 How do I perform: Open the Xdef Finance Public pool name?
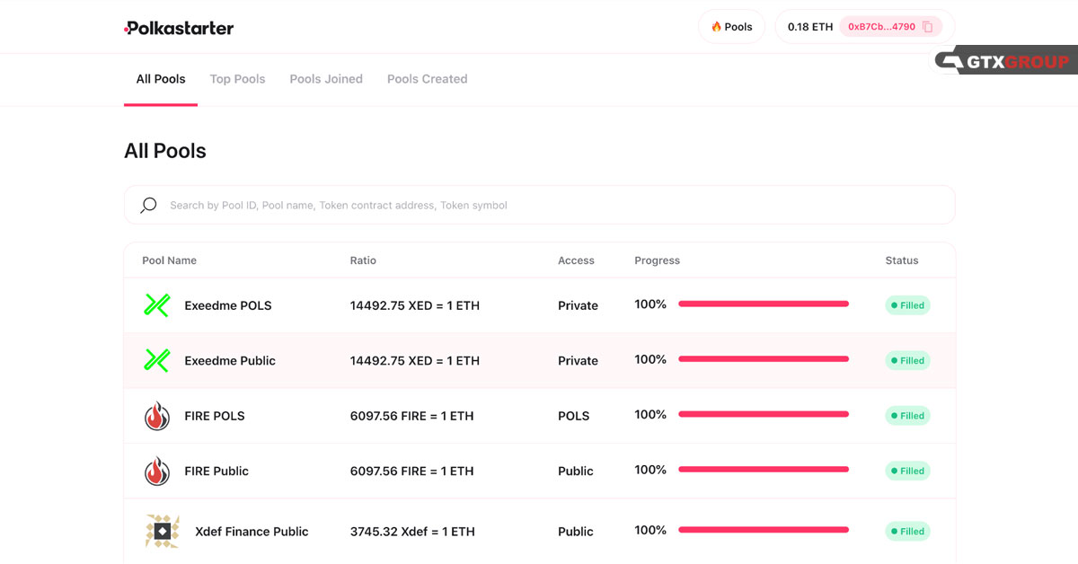click(252, 532)
